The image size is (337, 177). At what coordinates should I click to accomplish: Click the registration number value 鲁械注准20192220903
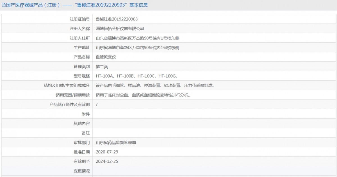click(x=117, y=19)
